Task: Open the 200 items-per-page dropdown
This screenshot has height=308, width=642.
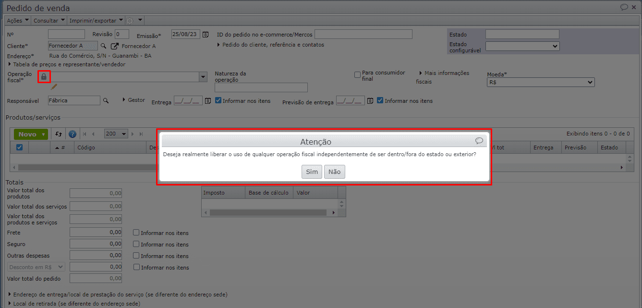Action: [116, 134]
